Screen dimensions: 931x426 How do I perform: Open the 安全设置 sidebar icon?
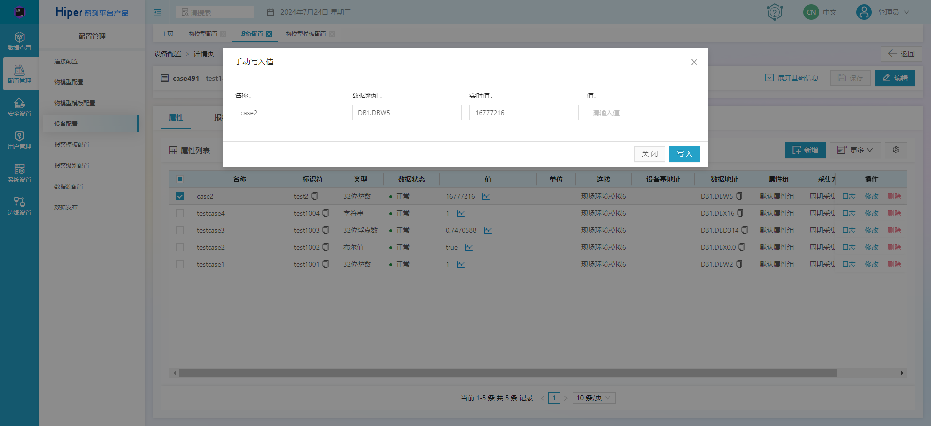[19, 107]
